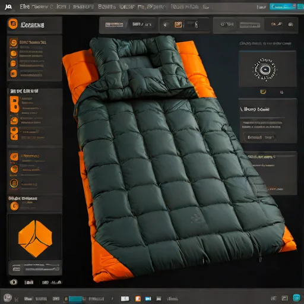The width and height of the screenshot is (304, 304).
Task: Click the ring icon beneath the left panel
Action: pyautogui.click(x=14, y=282)
